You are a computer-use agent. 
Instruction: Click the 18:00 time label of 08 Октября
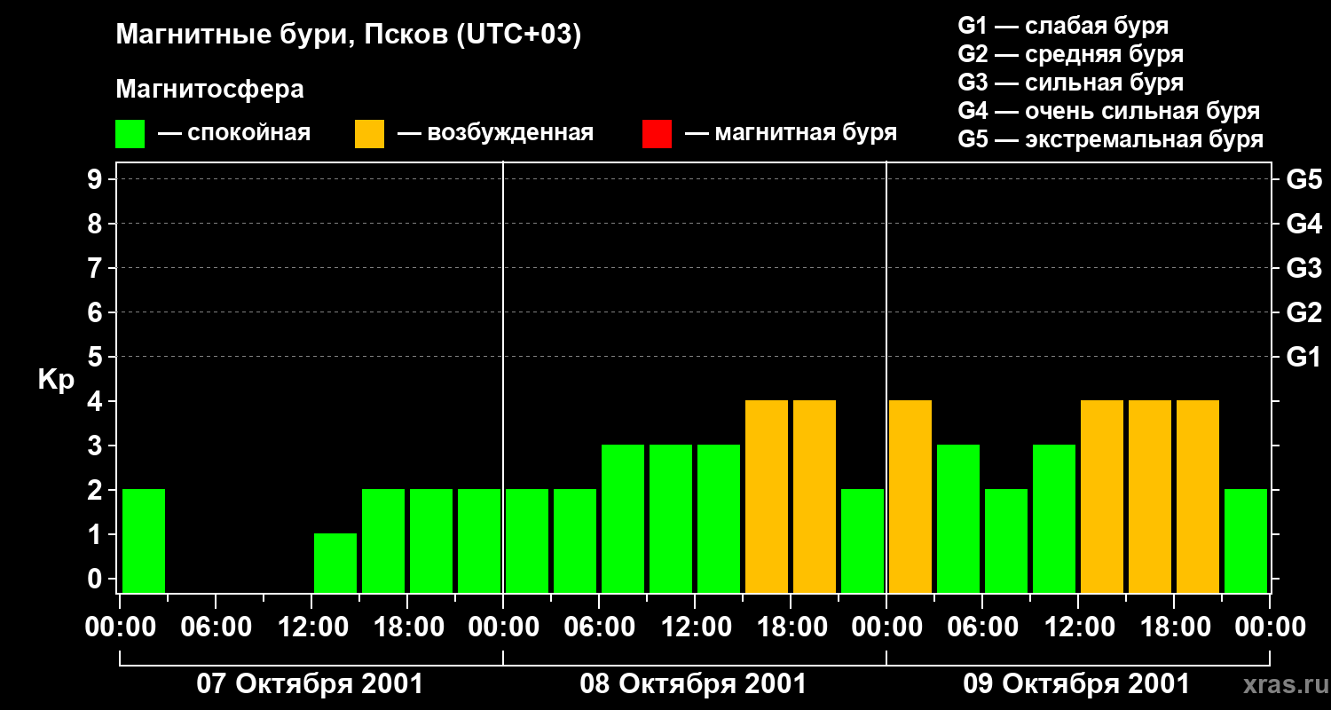point(791,627)
